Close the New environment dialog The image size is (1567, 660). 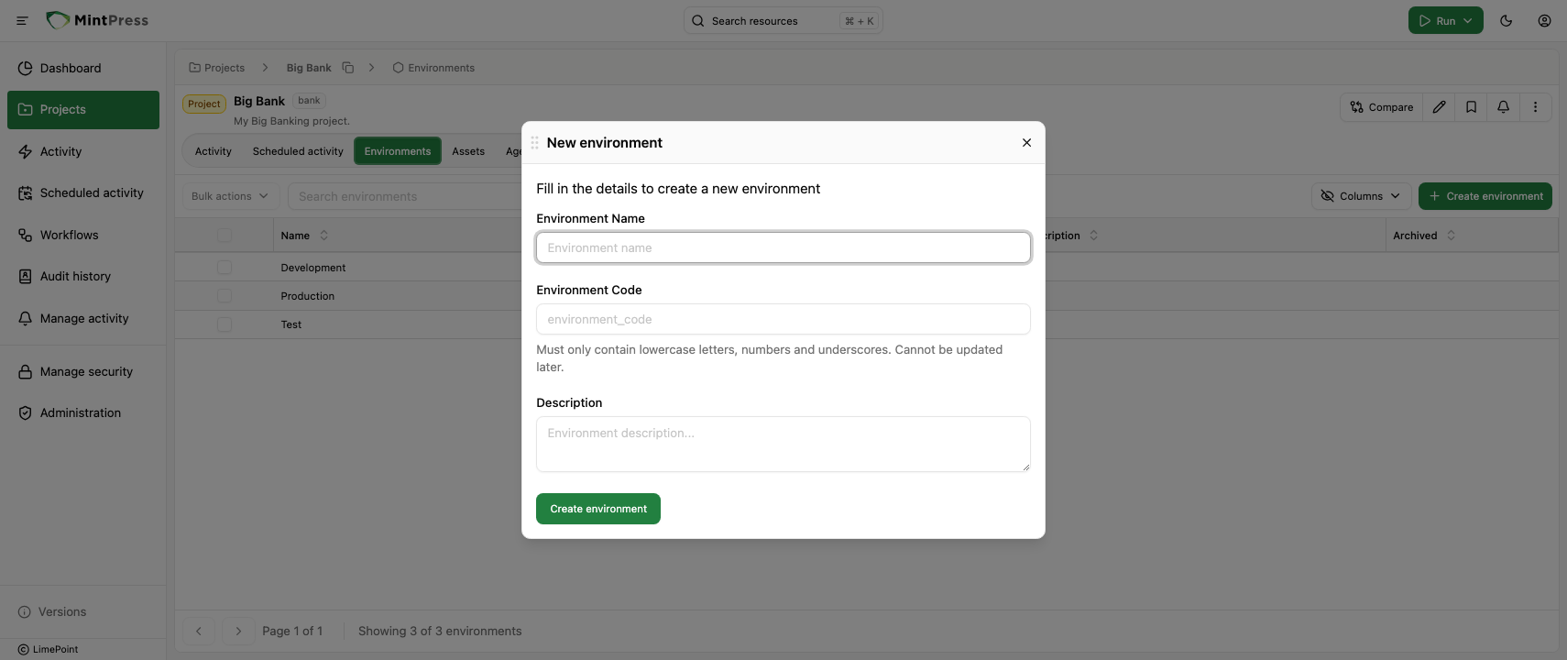point(1026,143)
